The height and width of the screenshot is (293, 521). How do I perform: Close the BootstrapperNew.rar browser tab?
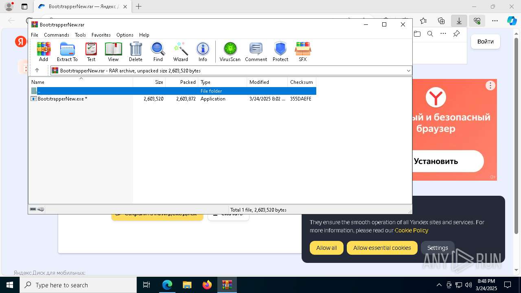(125, 7)
